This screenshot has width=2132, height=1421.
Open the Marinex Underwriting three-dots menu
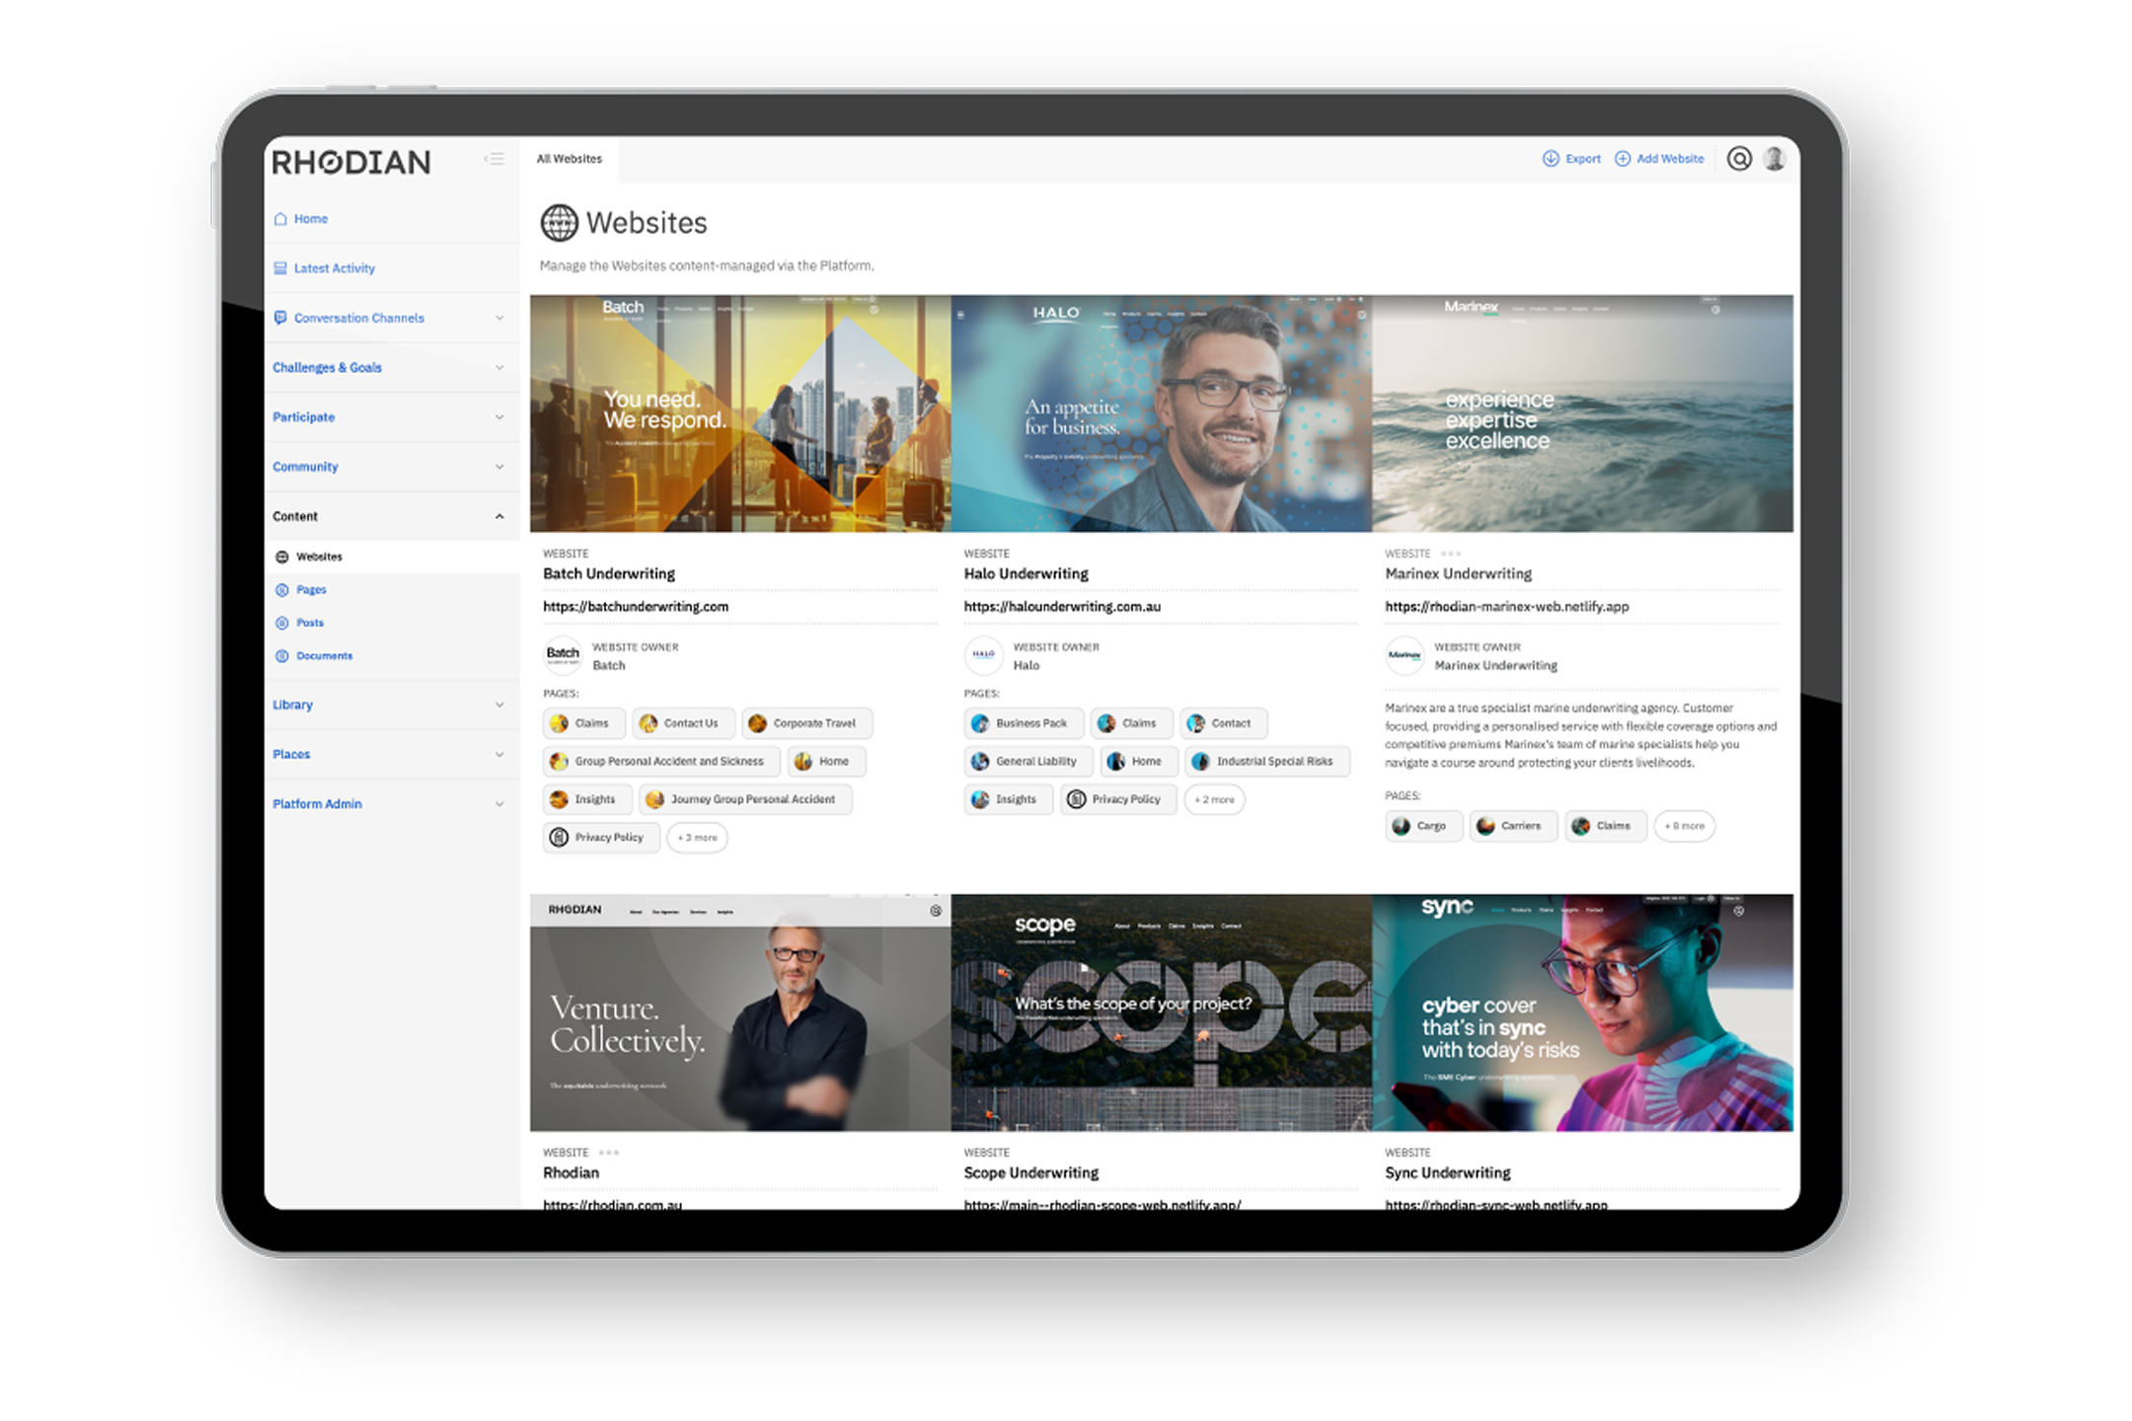[1451, 554]
